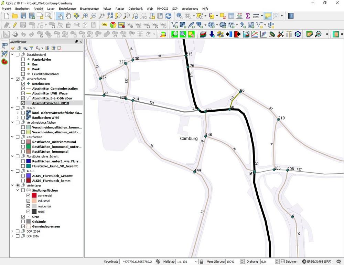
Task: Click the red commercial color swatch
Action: coord(34,195)
